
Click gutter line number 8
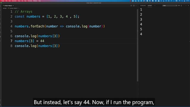pos(11,46)
